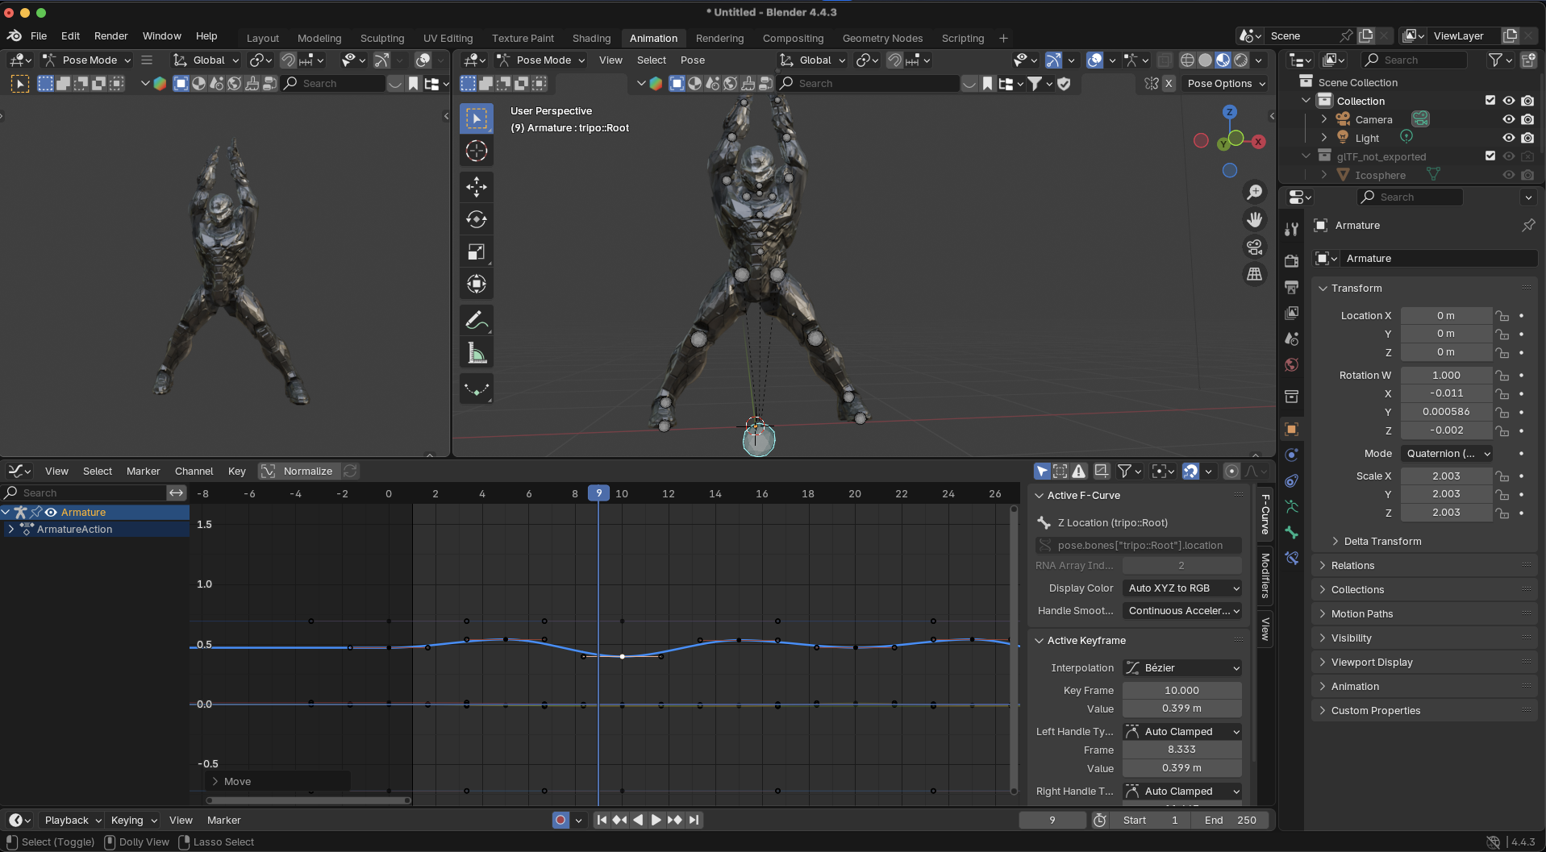1546x852 pixels.
Task: Click the viewport zoom magnifier icon
Action: tap(1255, 192)
